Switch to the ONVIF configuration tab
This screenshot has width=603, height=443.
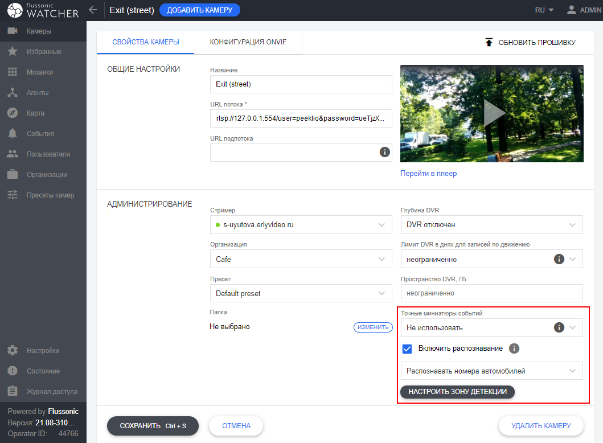tap(248, 42)
